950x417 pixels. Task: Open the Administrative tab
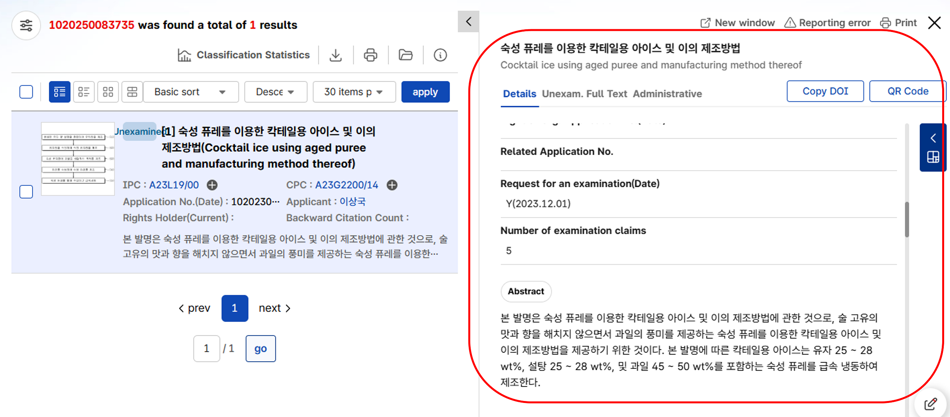click(x=667, y=94)
